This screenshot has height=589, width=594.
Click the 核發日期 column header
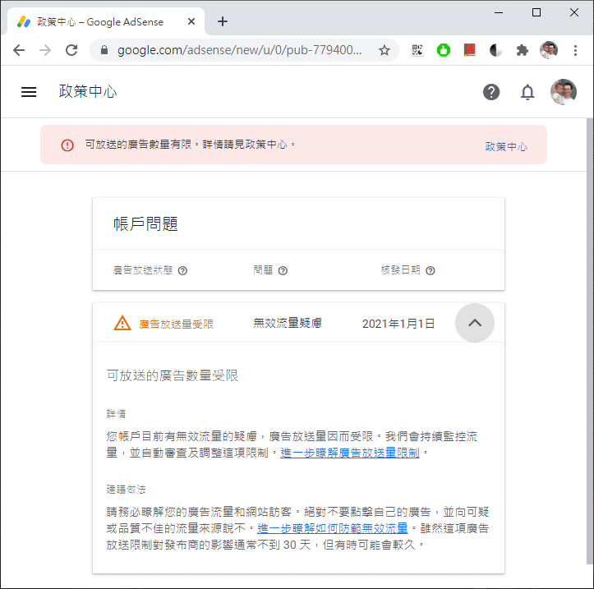[x=400, y=270]
